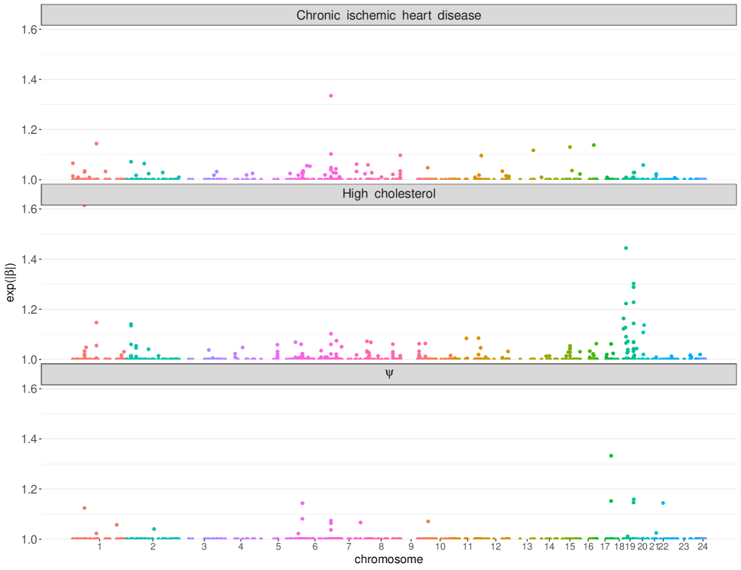Viewport: 741px width, 570px height.
Task: Select the "High cholesterol" facet title
Action: tap(388, 194)
